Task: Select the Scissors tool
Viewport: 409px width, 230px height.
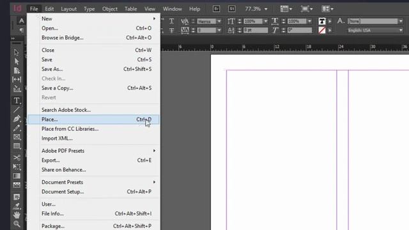Action: point(17,158)
